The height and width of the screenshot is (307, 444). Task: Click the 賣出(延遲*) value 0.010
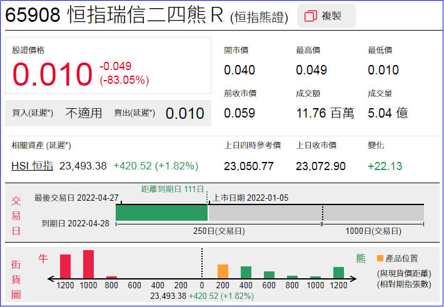tap(184, 113)
